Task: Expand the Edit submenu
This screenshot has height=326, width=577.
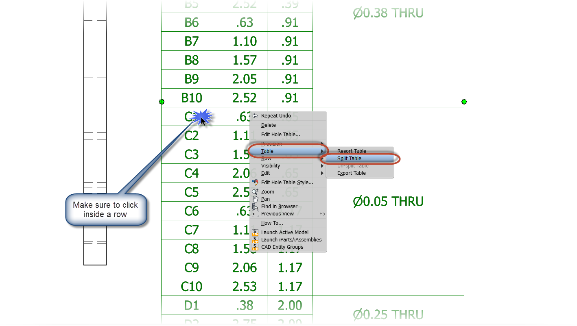Action: tap(265, 173)
